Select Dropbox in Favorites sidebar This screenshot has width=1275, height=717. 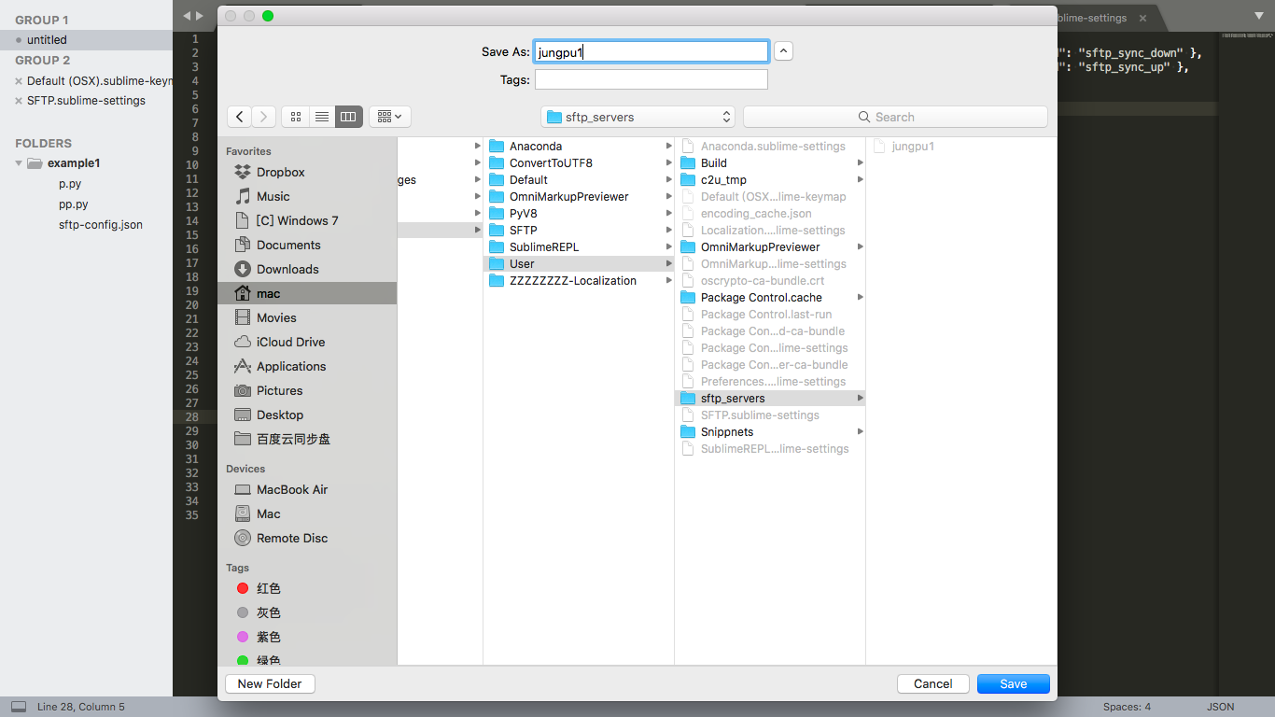(x=280, y=172)
